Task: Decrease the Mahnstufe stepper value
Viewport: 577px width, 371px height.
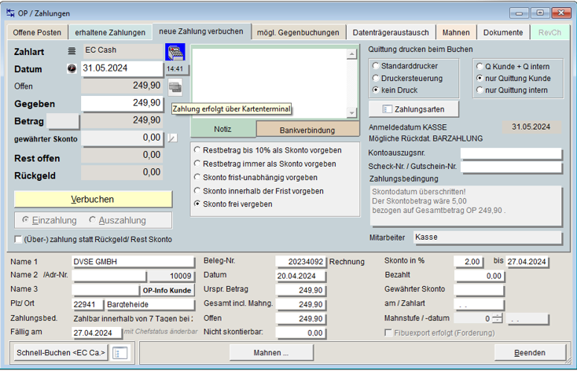Action: [497, 321]
